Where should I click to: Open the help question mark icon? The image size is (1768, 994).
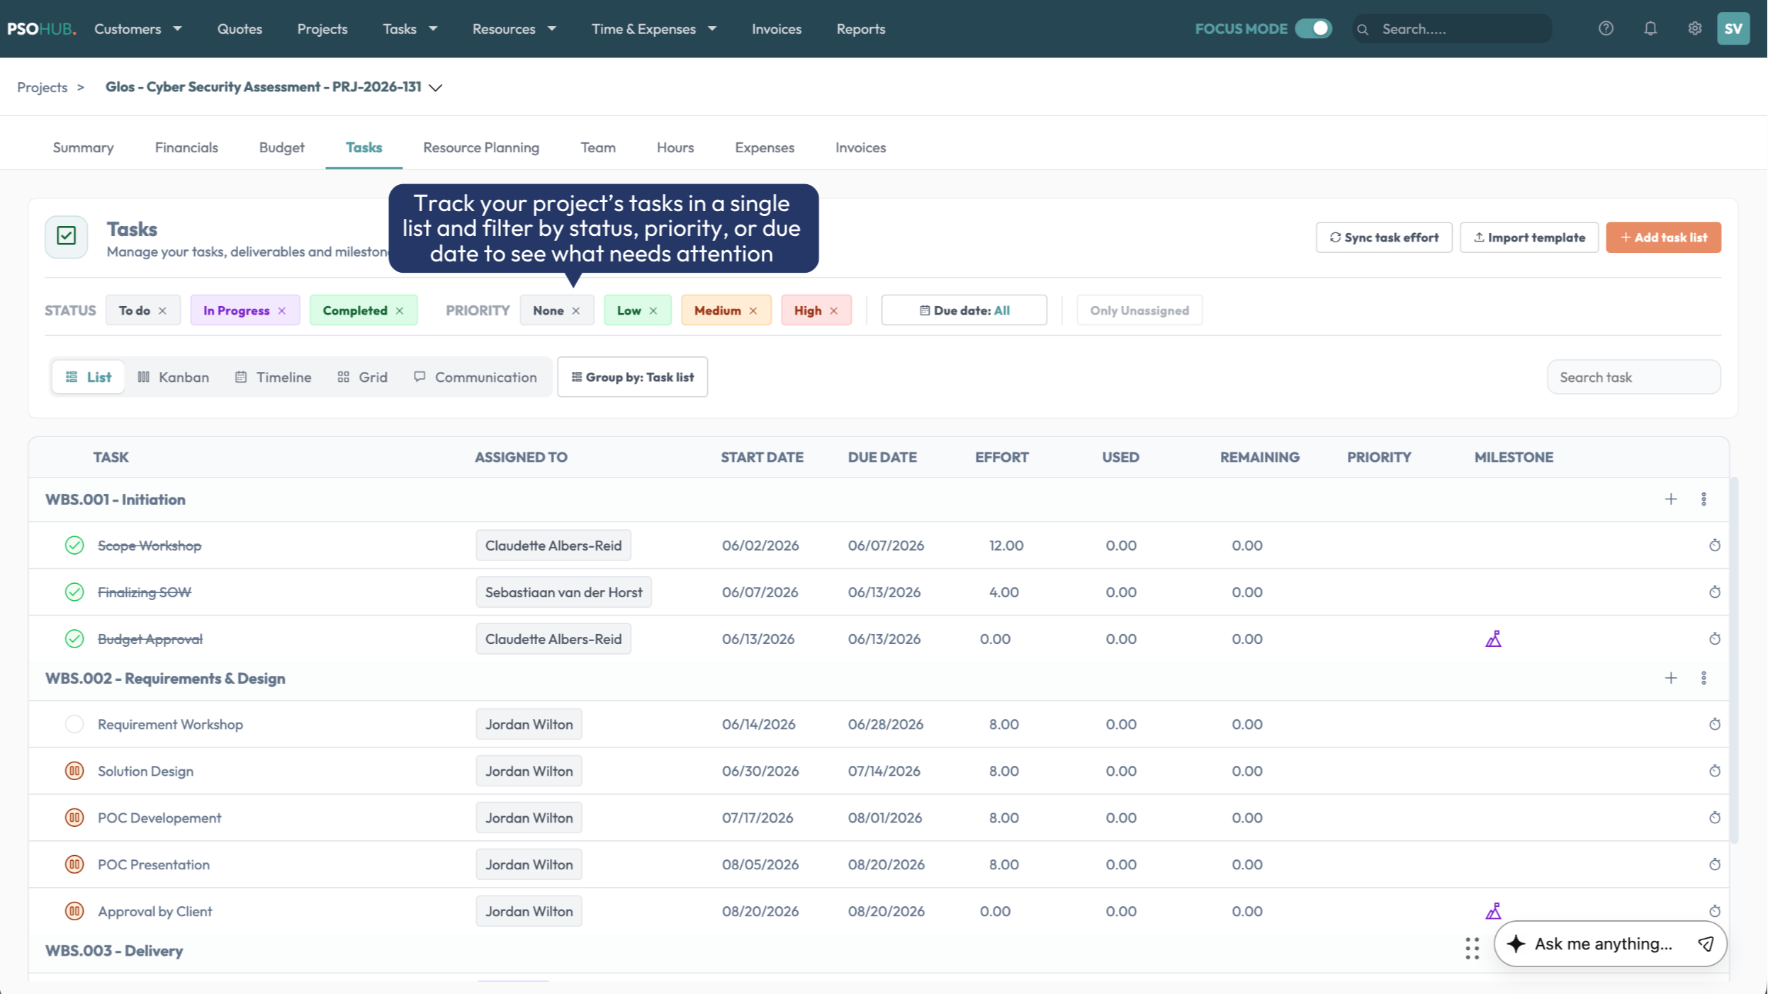[1606, 28]
